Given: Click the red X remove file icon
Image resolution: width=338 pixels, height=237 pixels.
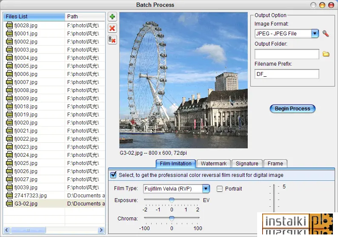Looking at the screenshot, I should coord(112,28).
